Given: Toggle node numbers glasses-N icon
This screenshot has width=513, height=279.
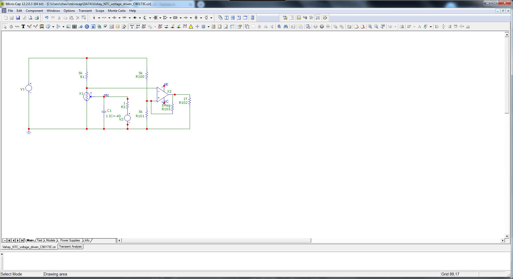Looking at the screenshot, I should pyautogui.click(x=144, y=27).
